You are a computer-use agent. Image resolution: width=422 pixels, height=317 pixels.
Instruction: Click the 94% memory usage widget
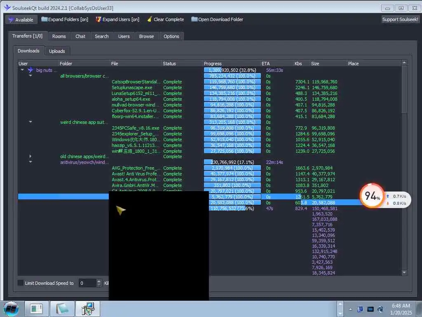tap(372, 196)
